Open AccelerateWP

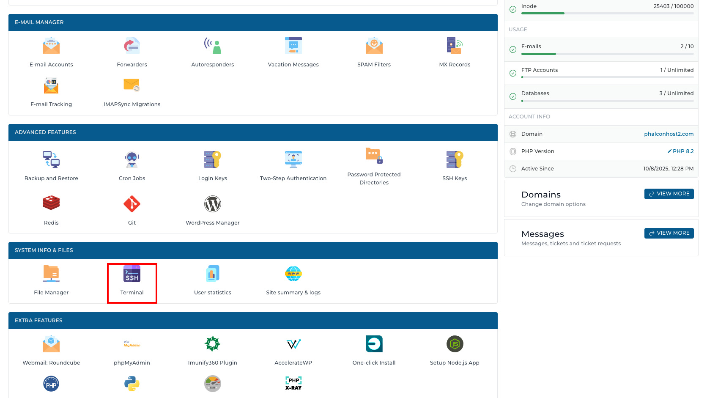coord(293,351)
